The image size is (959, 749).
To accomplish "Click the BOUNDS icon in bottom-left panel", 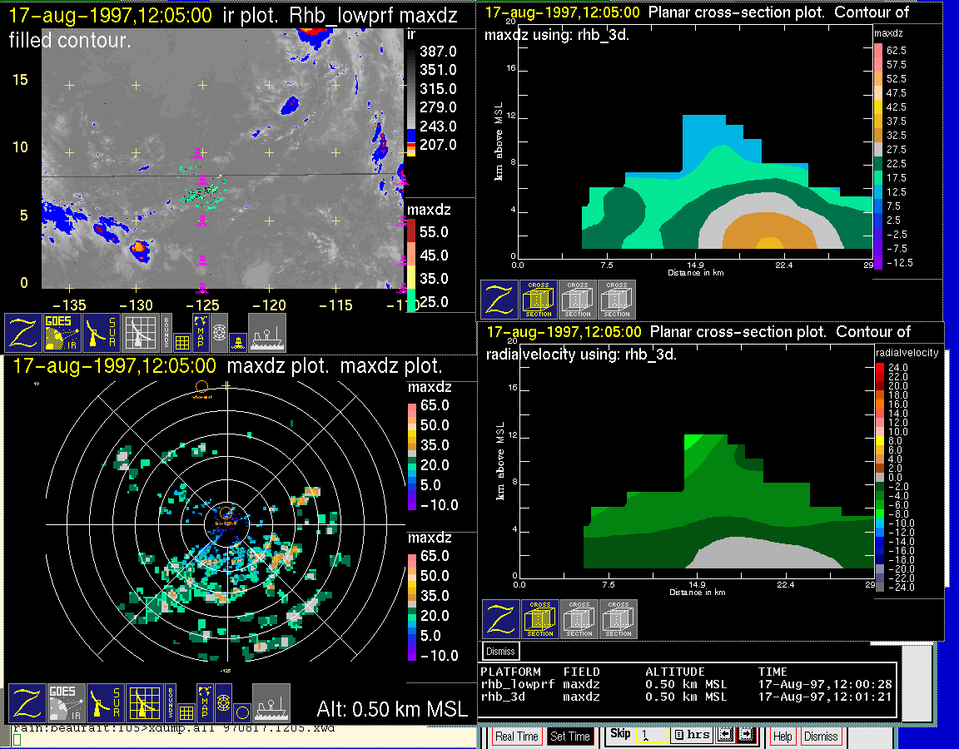I will point(171,703).
